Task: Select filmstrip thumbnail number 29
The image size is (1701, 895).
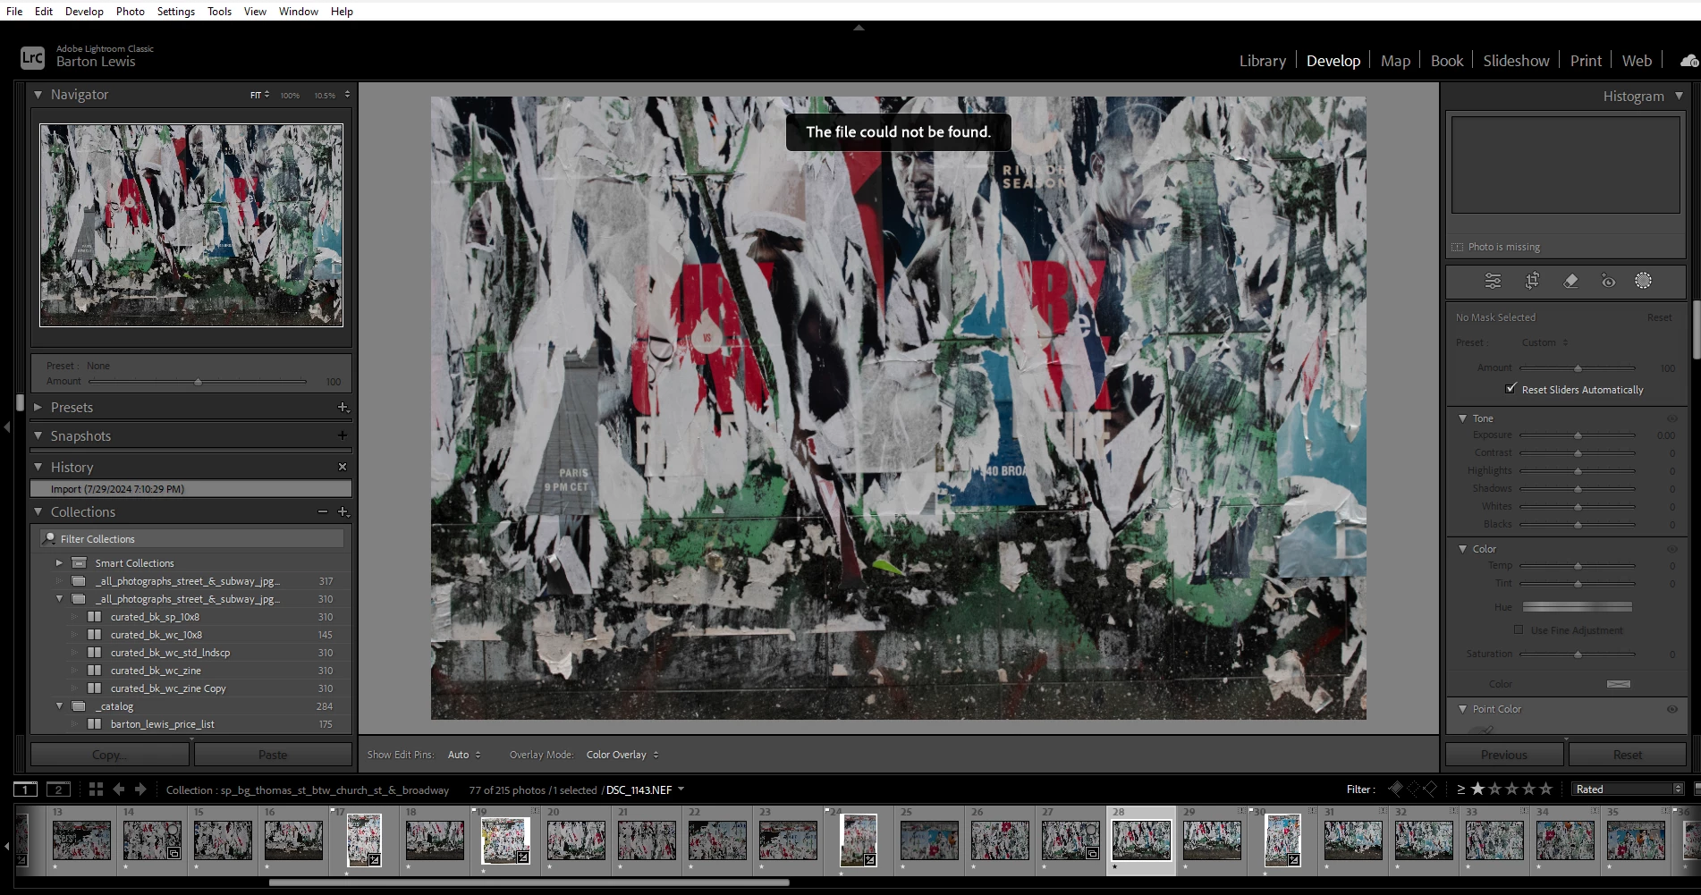Action: 1212,840
